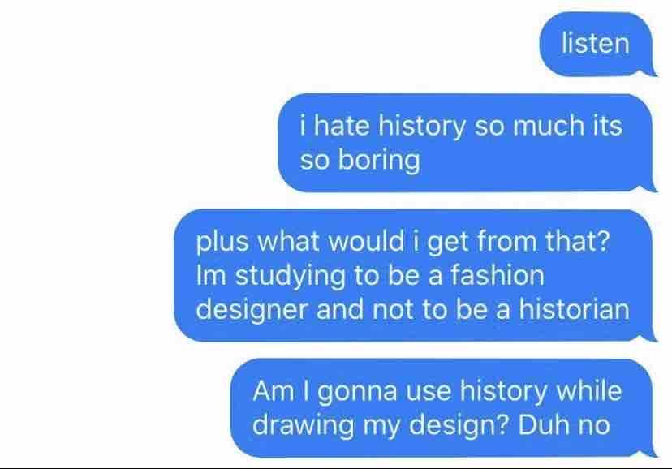This screenshot has height=469, width=672.
Task: Select the "Am I gonna use history" message bubble
Action: [x=443, y=408]
